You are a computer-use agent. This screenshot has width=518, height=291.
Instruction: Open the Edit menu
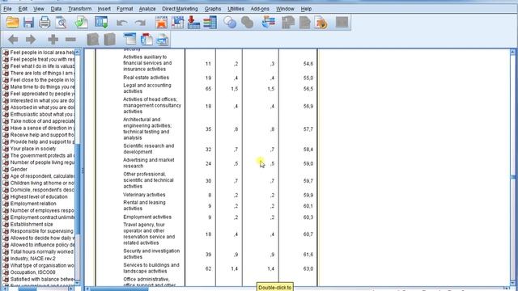click(23, 9)
